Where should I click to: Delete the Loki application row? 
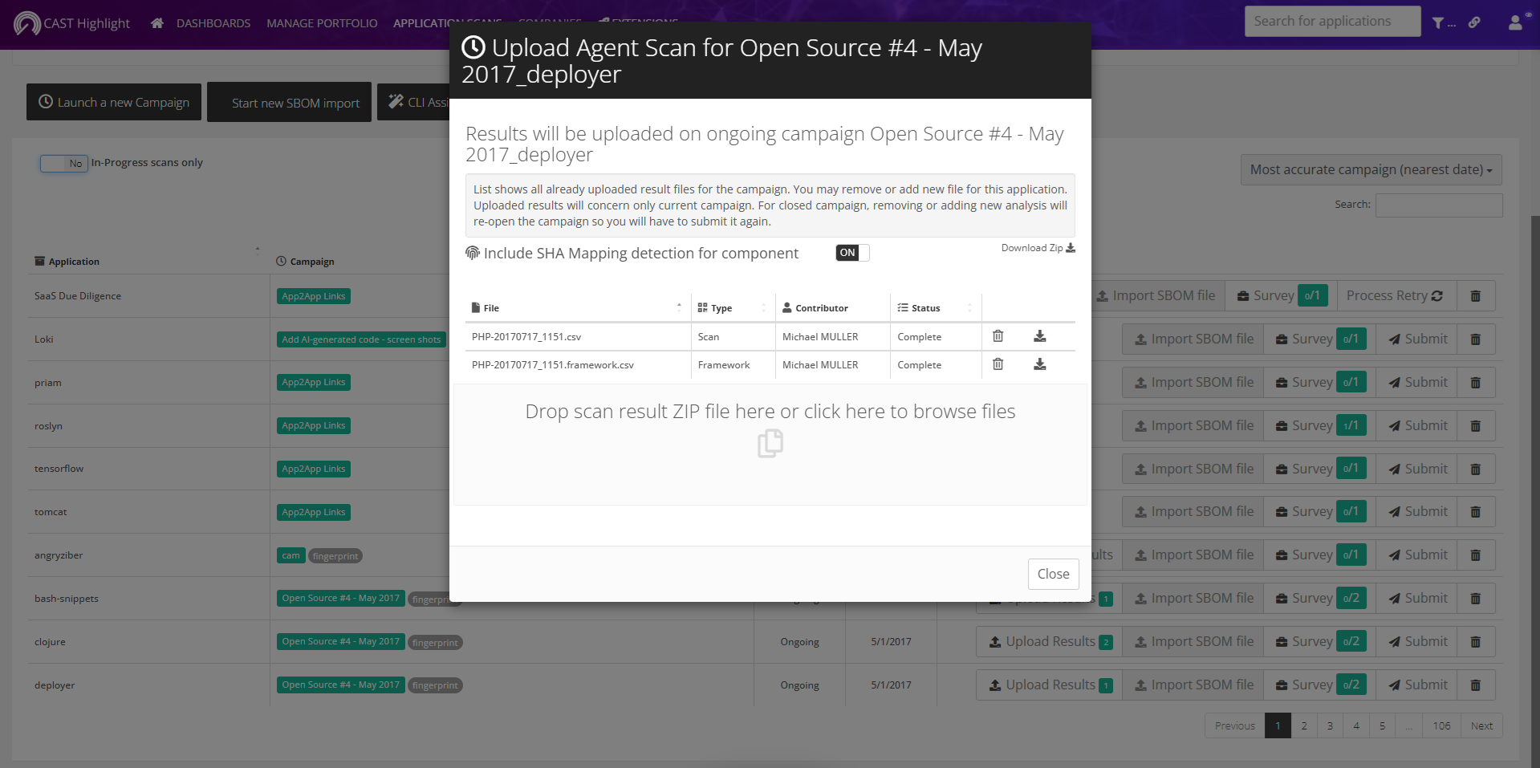1475,339
